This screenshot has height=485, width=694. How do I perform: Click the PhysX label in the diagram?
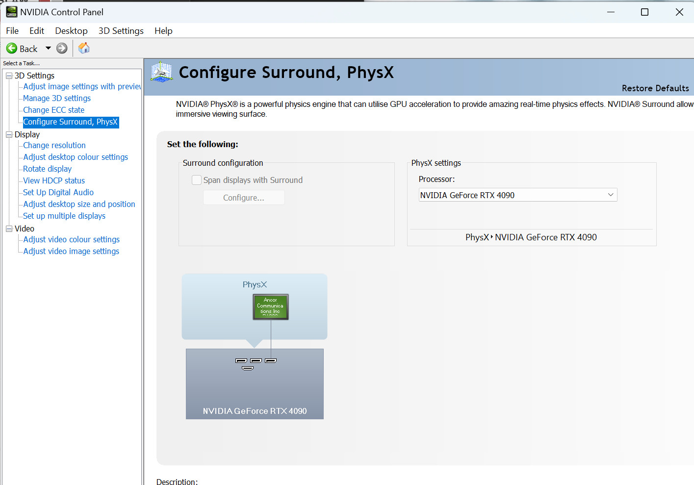255,284
